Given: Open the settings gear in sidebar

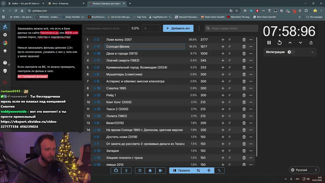Looking at the screenshot, I should coord(5,35).
